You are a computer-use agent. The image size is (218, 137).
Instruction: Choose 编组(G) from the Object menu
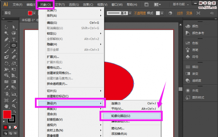click(74, 23)
